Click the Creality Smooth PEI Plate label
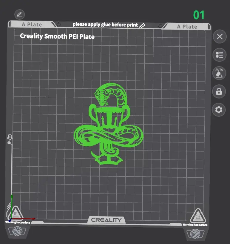 tap(57, 36)
